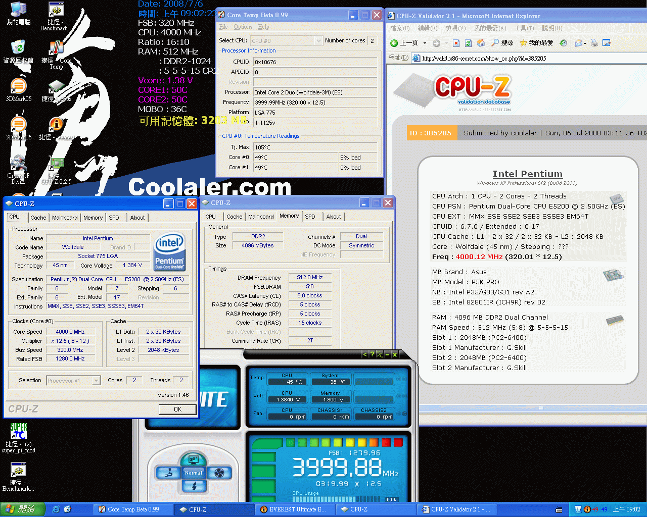Select the Crysis SP Demo desktop icon
Image resolution: width=647 pixels, height=517 pixels.
pos(18,170)
